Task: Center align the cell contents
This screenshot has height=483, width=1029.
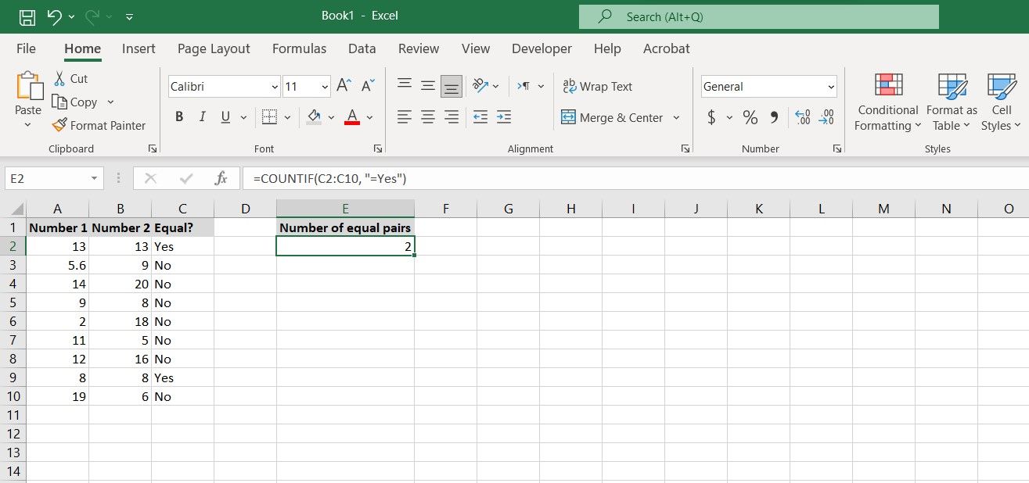Action: point(427,116)
